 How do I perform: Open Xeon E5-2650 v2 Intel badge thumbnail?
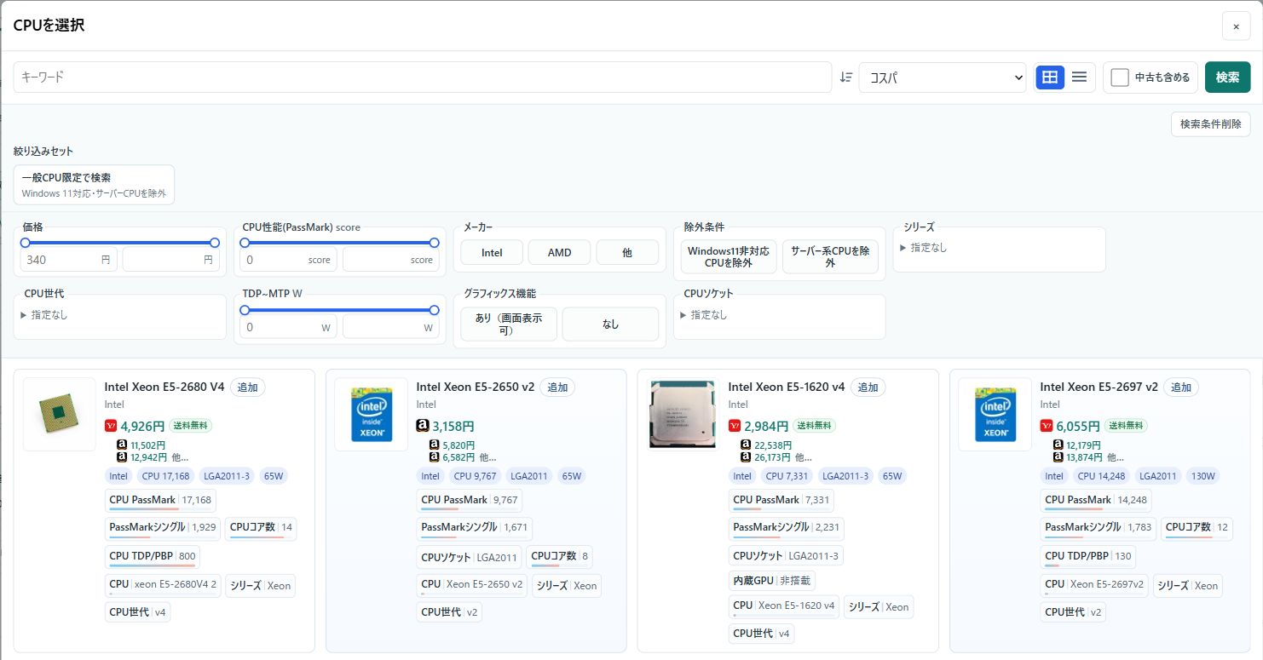(372, 414)
